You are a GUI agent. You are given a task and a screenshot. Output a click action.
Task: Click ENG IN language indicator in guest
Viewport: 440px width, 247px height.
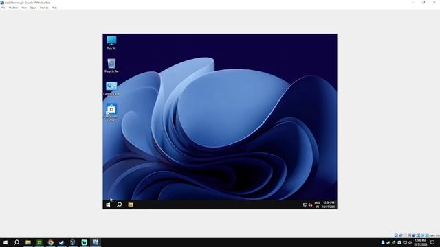[317, 204]
